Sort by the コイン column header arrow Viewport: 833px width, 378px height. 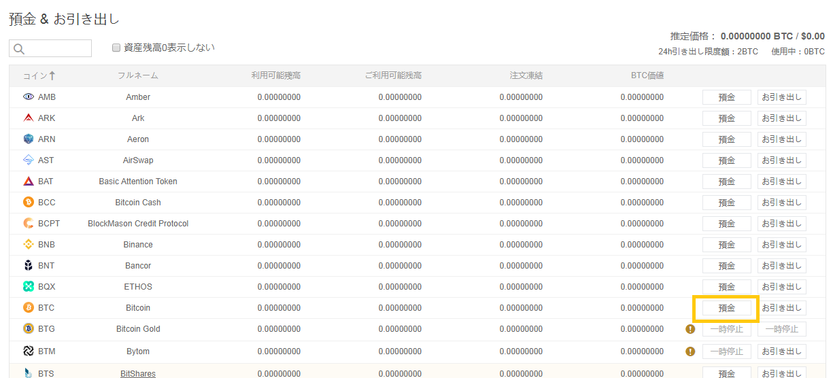tap(52, 75)
